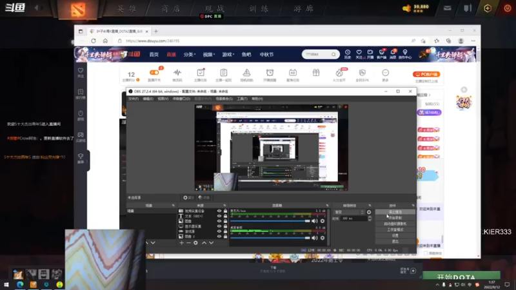The height and width of the screenshot is (290, 516).
Task: Toggle visibility of the 图像 2 source
Action: [219, 237]
